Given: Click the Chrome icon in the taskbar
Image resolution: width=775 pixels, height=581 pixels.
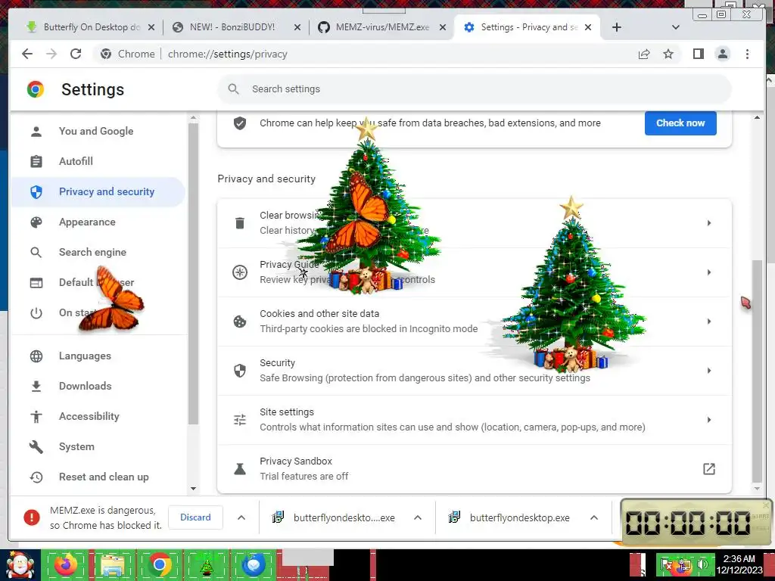Looking at the screenshot, I should pos(159,564).
